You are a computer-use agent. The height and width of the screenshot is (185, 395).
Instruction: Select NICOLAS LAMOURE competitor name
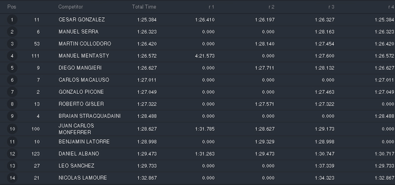(82, 178)
